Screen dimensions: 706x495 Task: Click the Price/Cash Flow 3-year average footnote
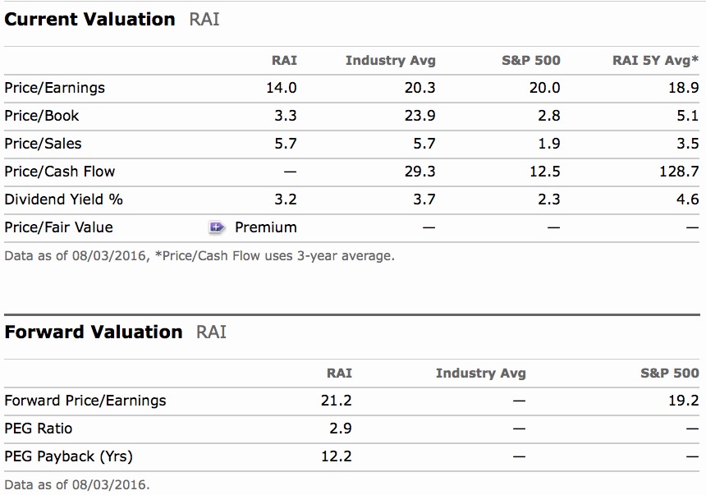[274, 255]
